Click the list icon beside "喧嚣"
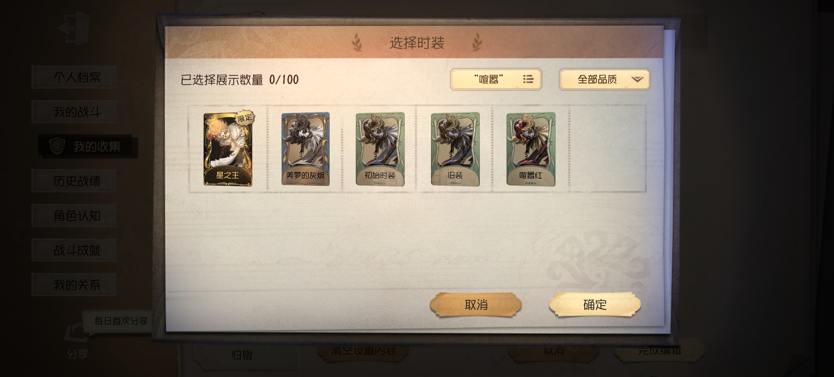The width and height of the screenshot is (834, 377). (x=528, y=79)
